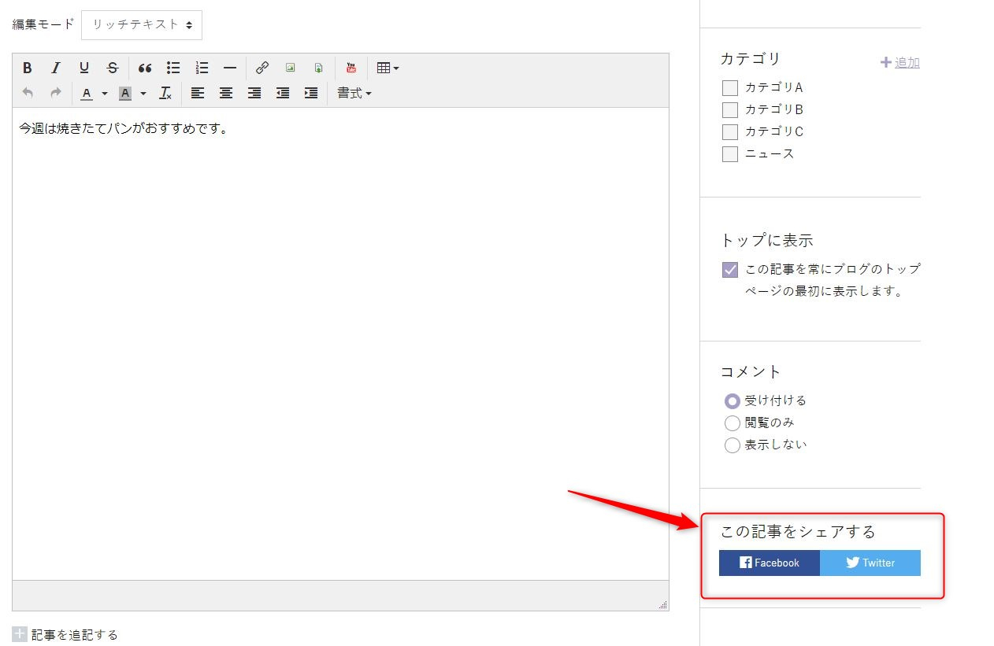This screenshot has height=646, width=994.
Task: Select the 受け付ける comment option
Action: [732, 401]
